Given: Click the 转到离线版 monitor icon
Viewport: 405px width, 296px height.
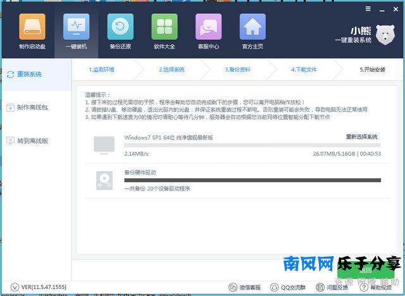Looking at the screenshot, I should click(10, 140).
